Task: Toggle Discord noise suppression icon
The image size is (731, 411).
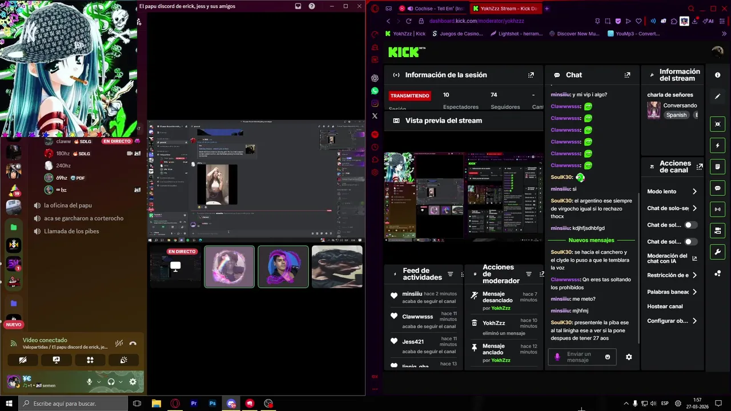Action: [x=119, y=344]
